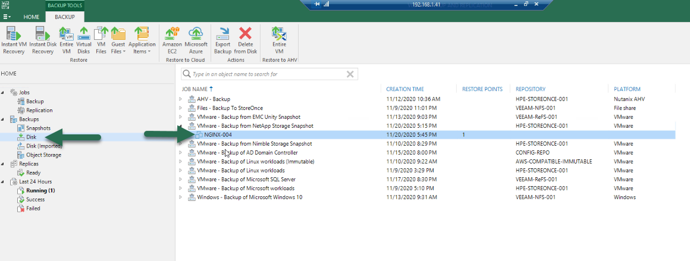Clear the search field with X
This screenshot has height=261, width=690.
[x=350, y=74]
